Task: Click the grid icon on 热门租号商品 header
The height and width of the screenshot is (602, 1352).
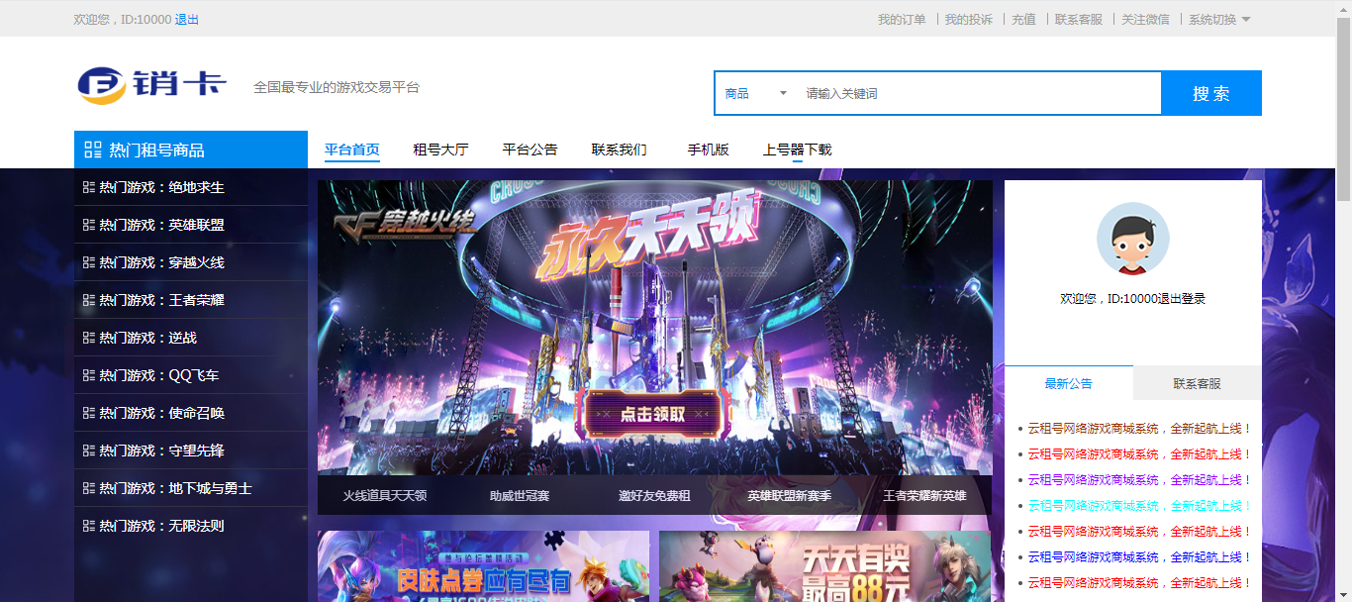Action: tap(93, 149)
